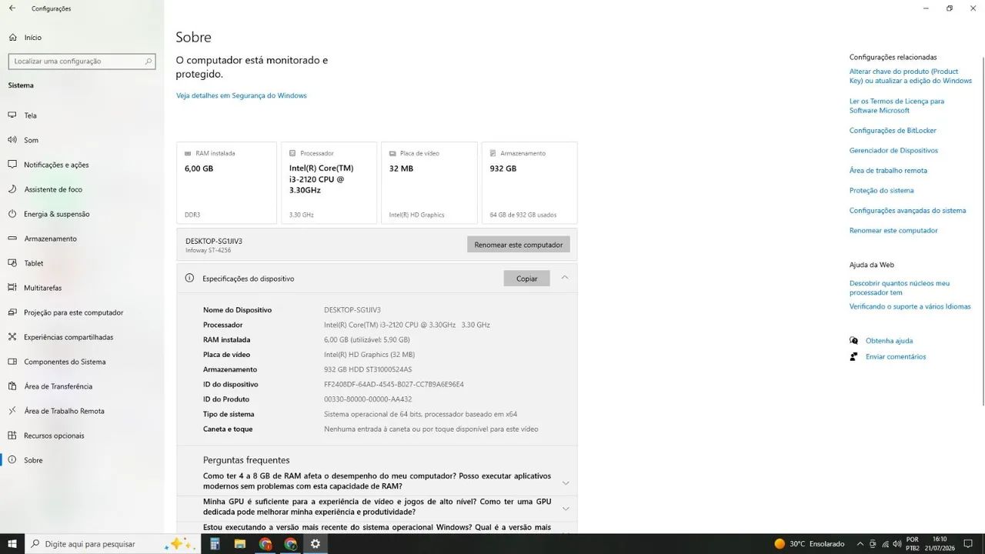Open the Windows Start menu
Image resolution: width=985 pixels, height=554 pixels.
pyautogui.click(x=12, y=544)
